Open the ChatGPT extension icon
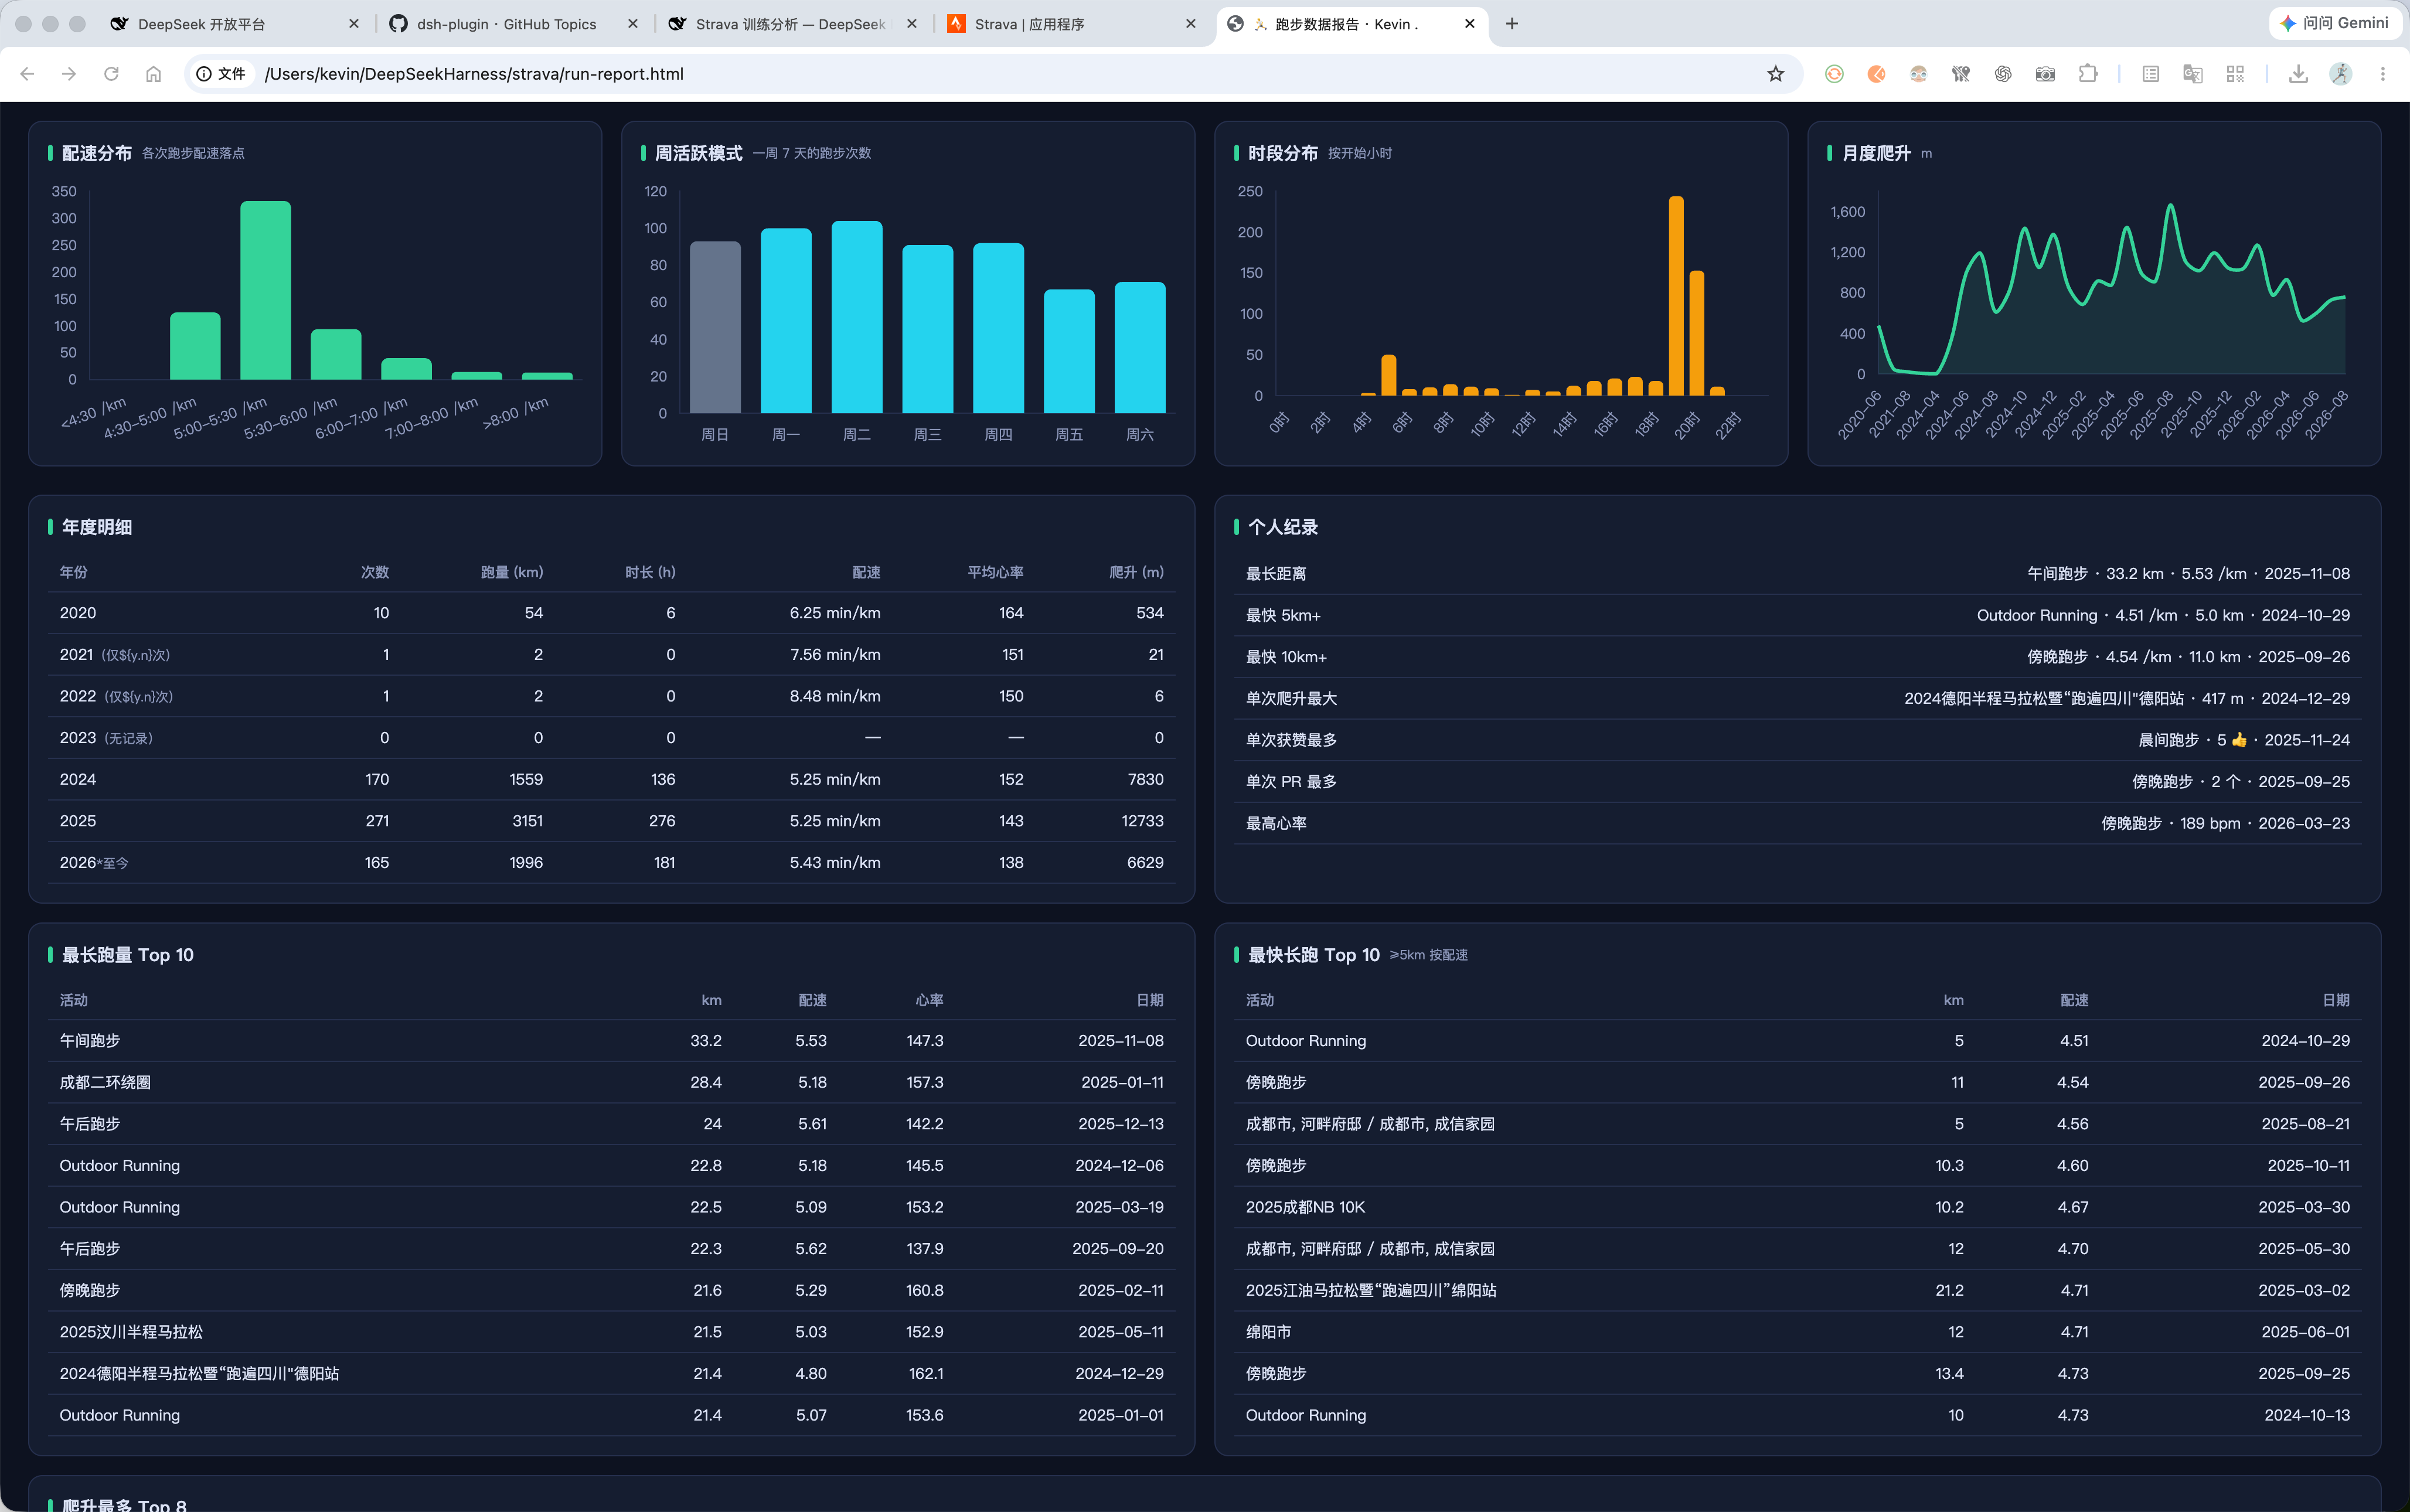This screenshot has width=2410, height=1512. (x=2003, y=74)
